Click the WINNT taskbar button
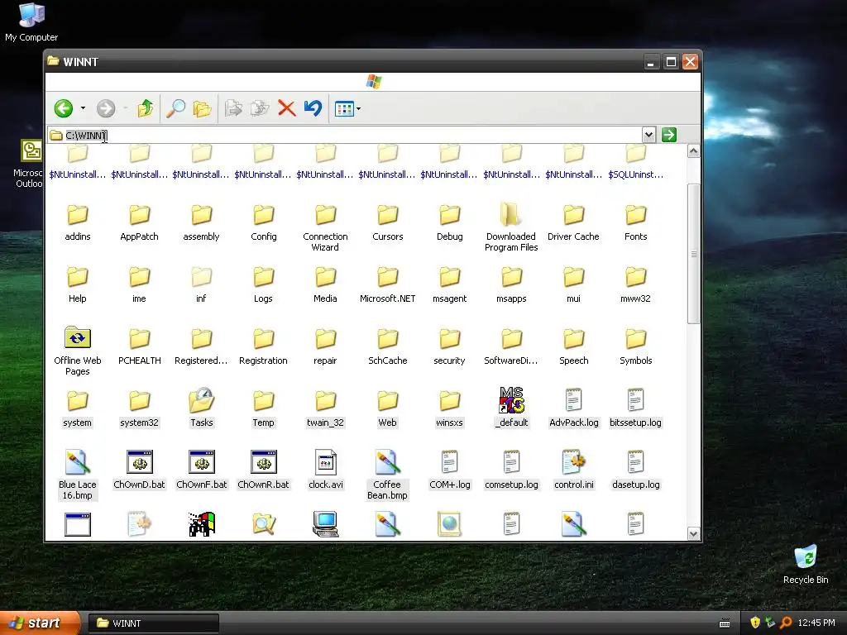 pyautogui.click(x=153, y=623)
